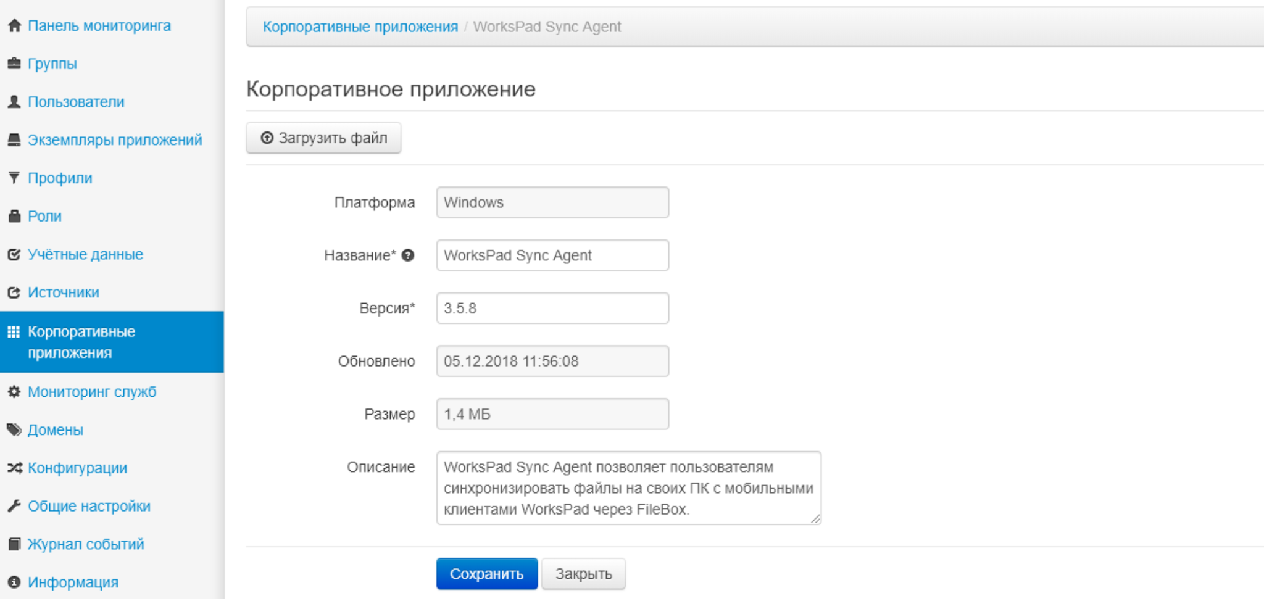Click the lock icon next to Роли
Image resolution: width=1264 pixels, height=601 pixels.
click(14, 216)
